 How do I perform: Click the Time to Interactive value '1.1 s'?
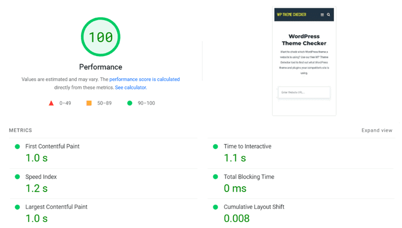[x=235, y=158]
